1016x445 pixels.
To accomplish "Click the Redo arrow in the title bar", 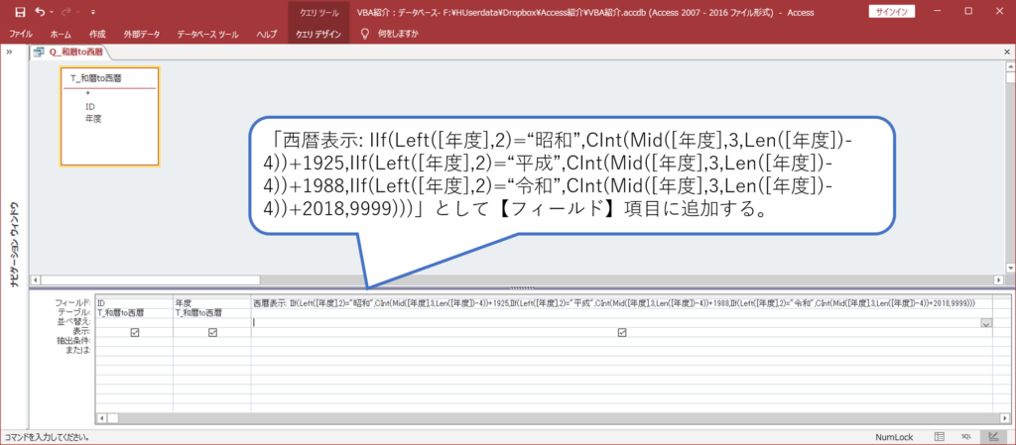I will [x=66, y=12].
